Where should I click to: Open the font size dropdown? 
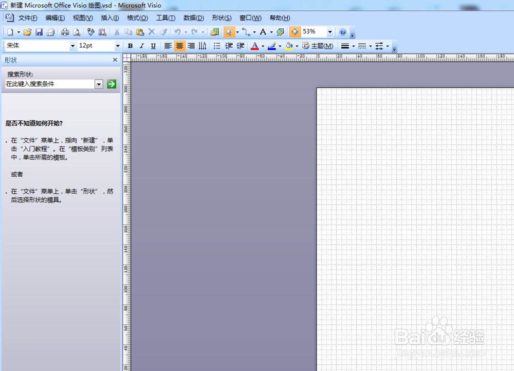click(117, 46)
